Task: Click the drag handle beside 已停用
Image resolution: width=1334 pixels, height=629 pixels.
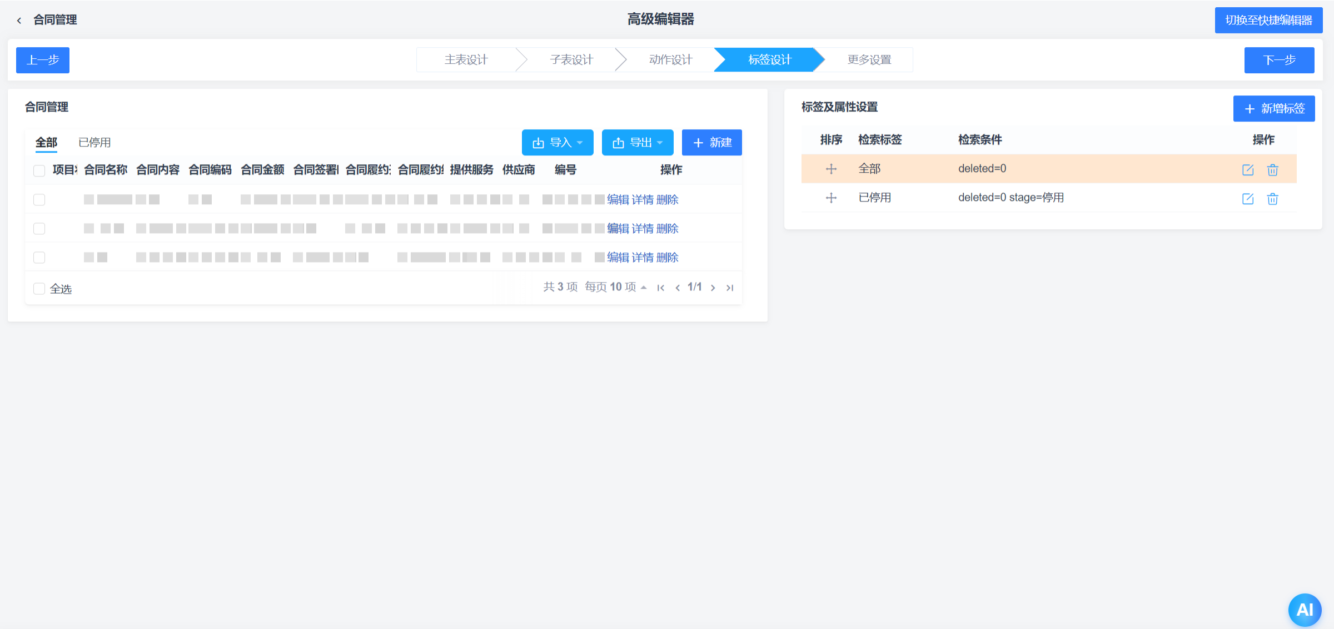Action: pos(832,198)
